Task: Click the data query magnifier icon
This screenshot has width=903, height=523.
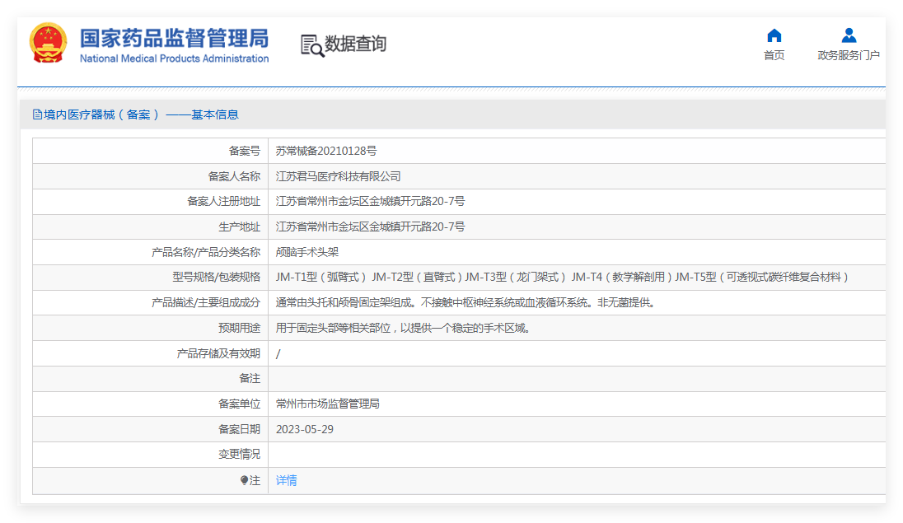Action: pos(312,45)
